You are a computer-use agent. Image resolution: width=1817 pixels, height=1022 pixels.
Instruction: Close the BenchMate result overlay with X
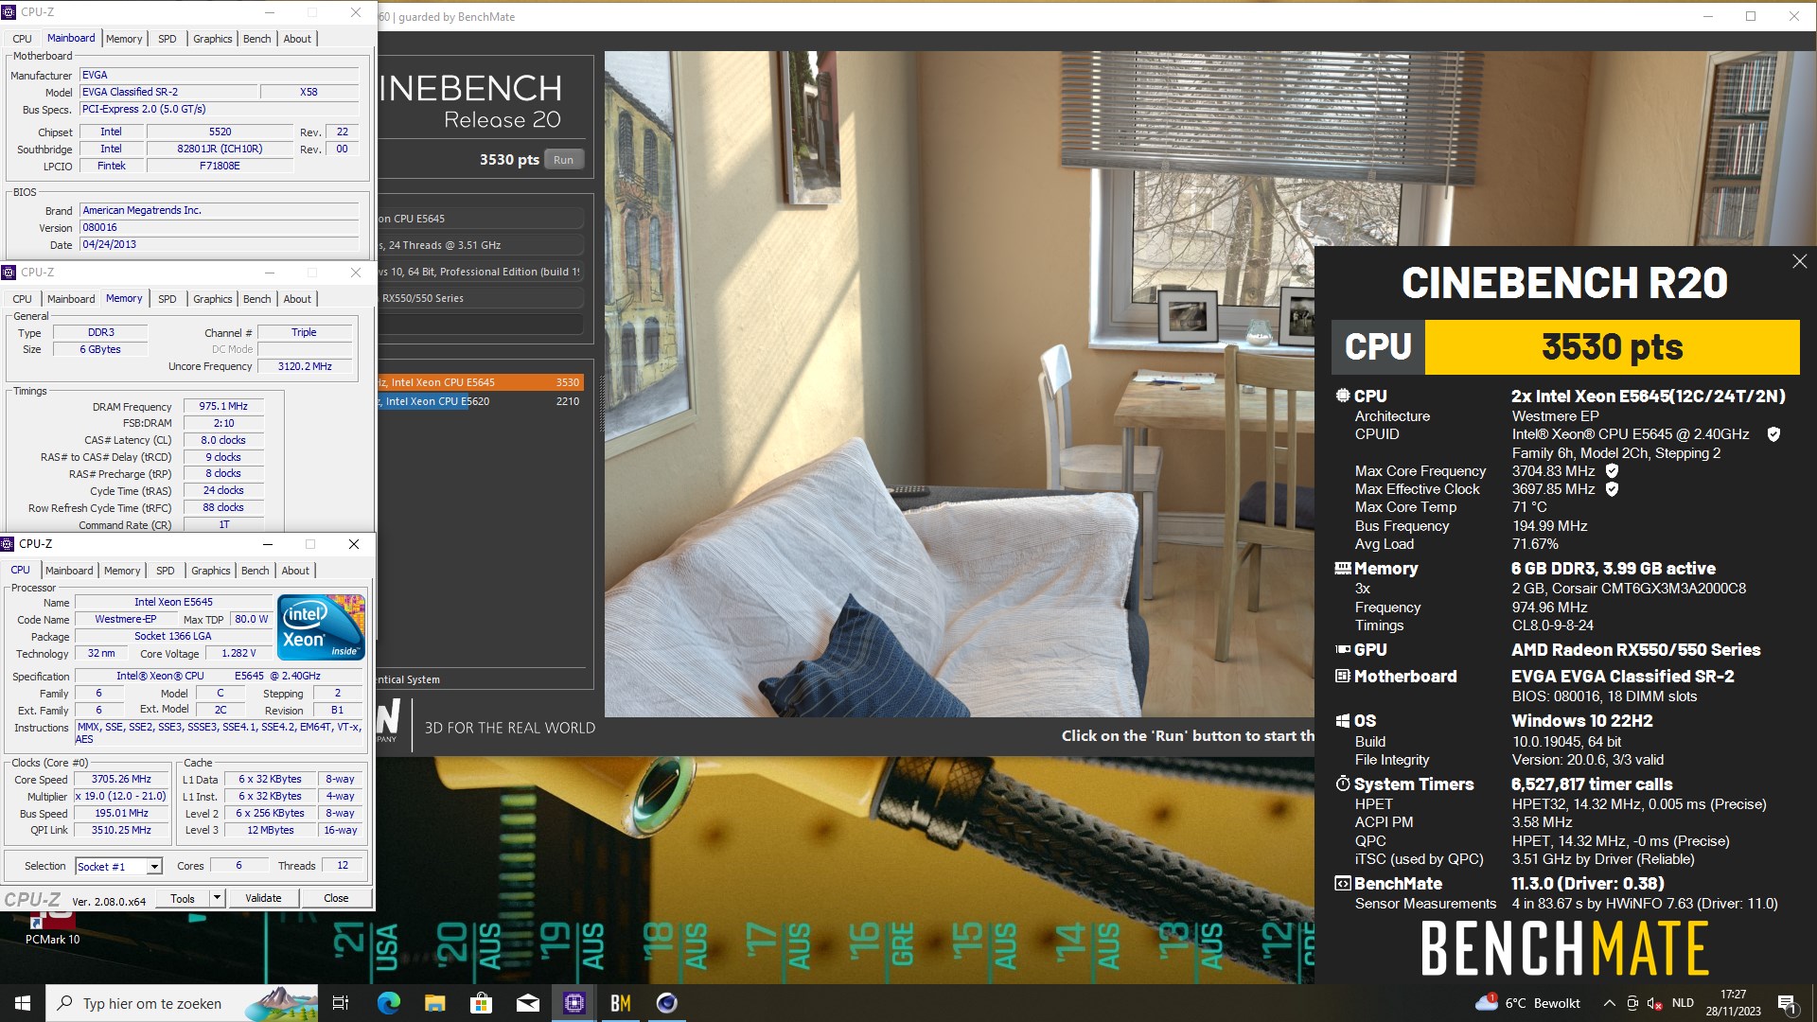[1799, 261]
